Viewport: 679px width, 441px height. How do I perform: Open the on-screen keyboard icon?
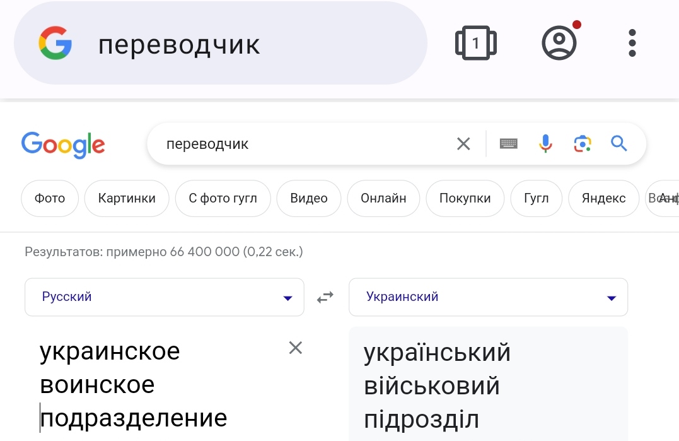point(508,143)
